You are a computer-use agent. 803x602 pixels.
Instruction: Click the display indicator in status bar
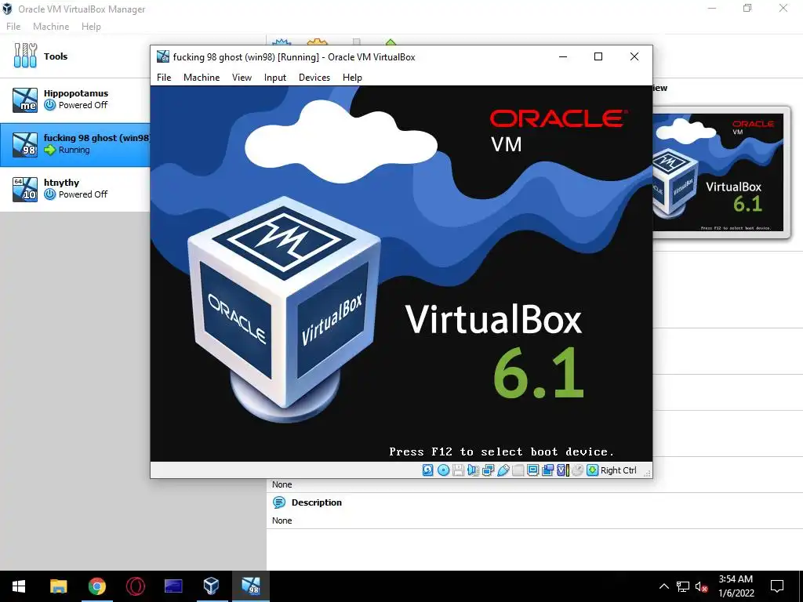532,470
